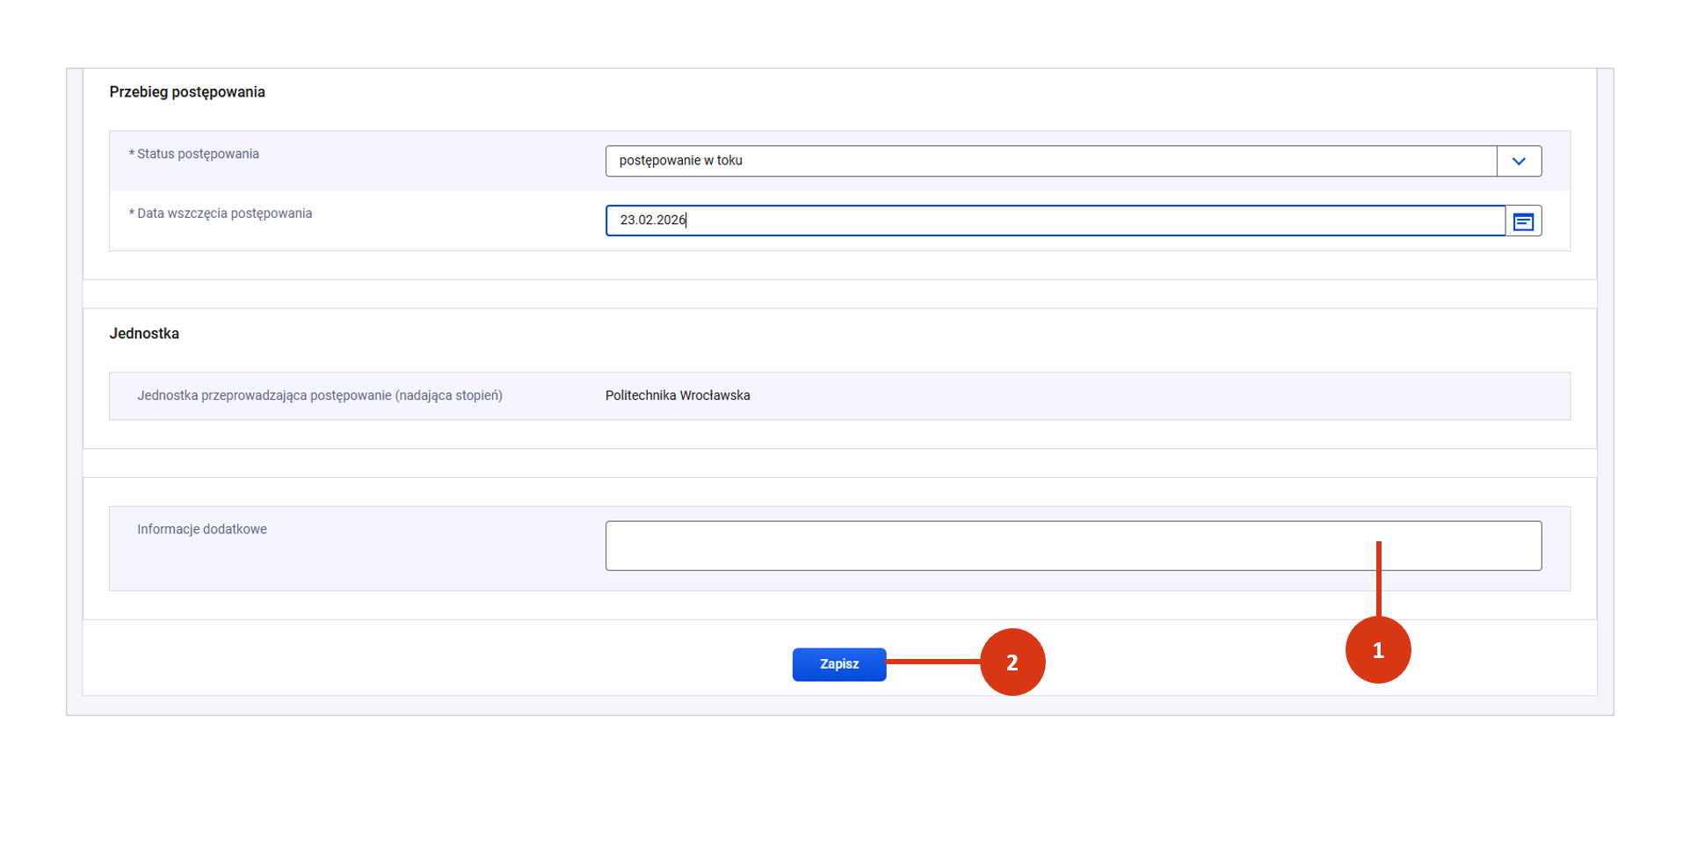Viewport: 1683px width, 847px height.
Task: Click the red annotation marker numbered 2
Action: [x=1012, y=662]
